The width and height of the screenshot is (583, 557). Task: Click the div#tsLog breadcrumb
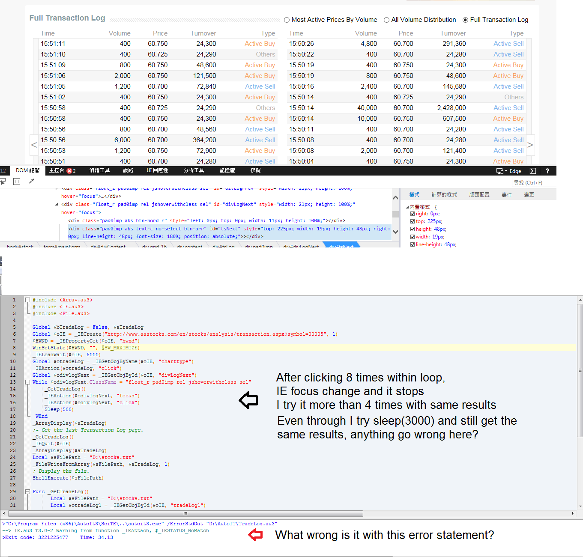[x=223, y=246]
